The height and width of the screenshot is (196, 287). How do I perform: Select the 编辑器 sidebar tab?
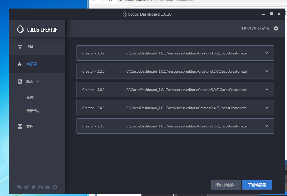click(x=37, y=64)
